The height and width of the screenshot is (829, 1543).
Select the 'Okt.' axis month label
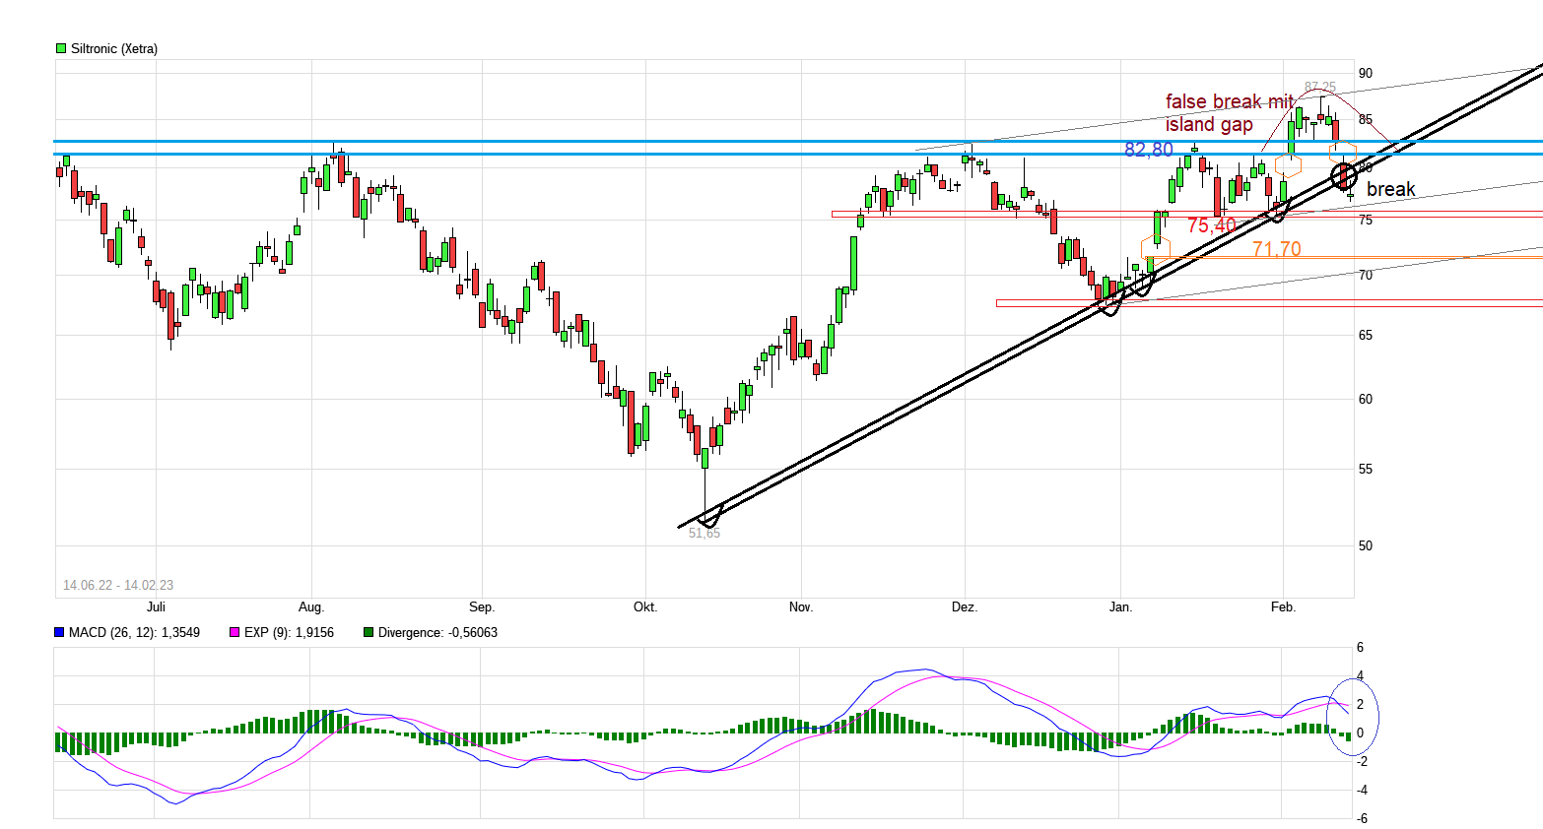point(645,607)
